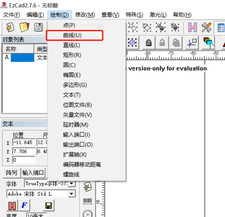Click the 名称 column header

coord(18,49)
